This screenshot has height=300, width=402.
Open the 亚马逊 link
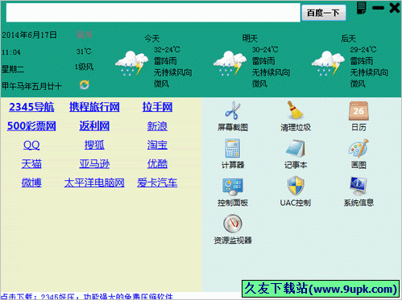[x=94, y=164]
